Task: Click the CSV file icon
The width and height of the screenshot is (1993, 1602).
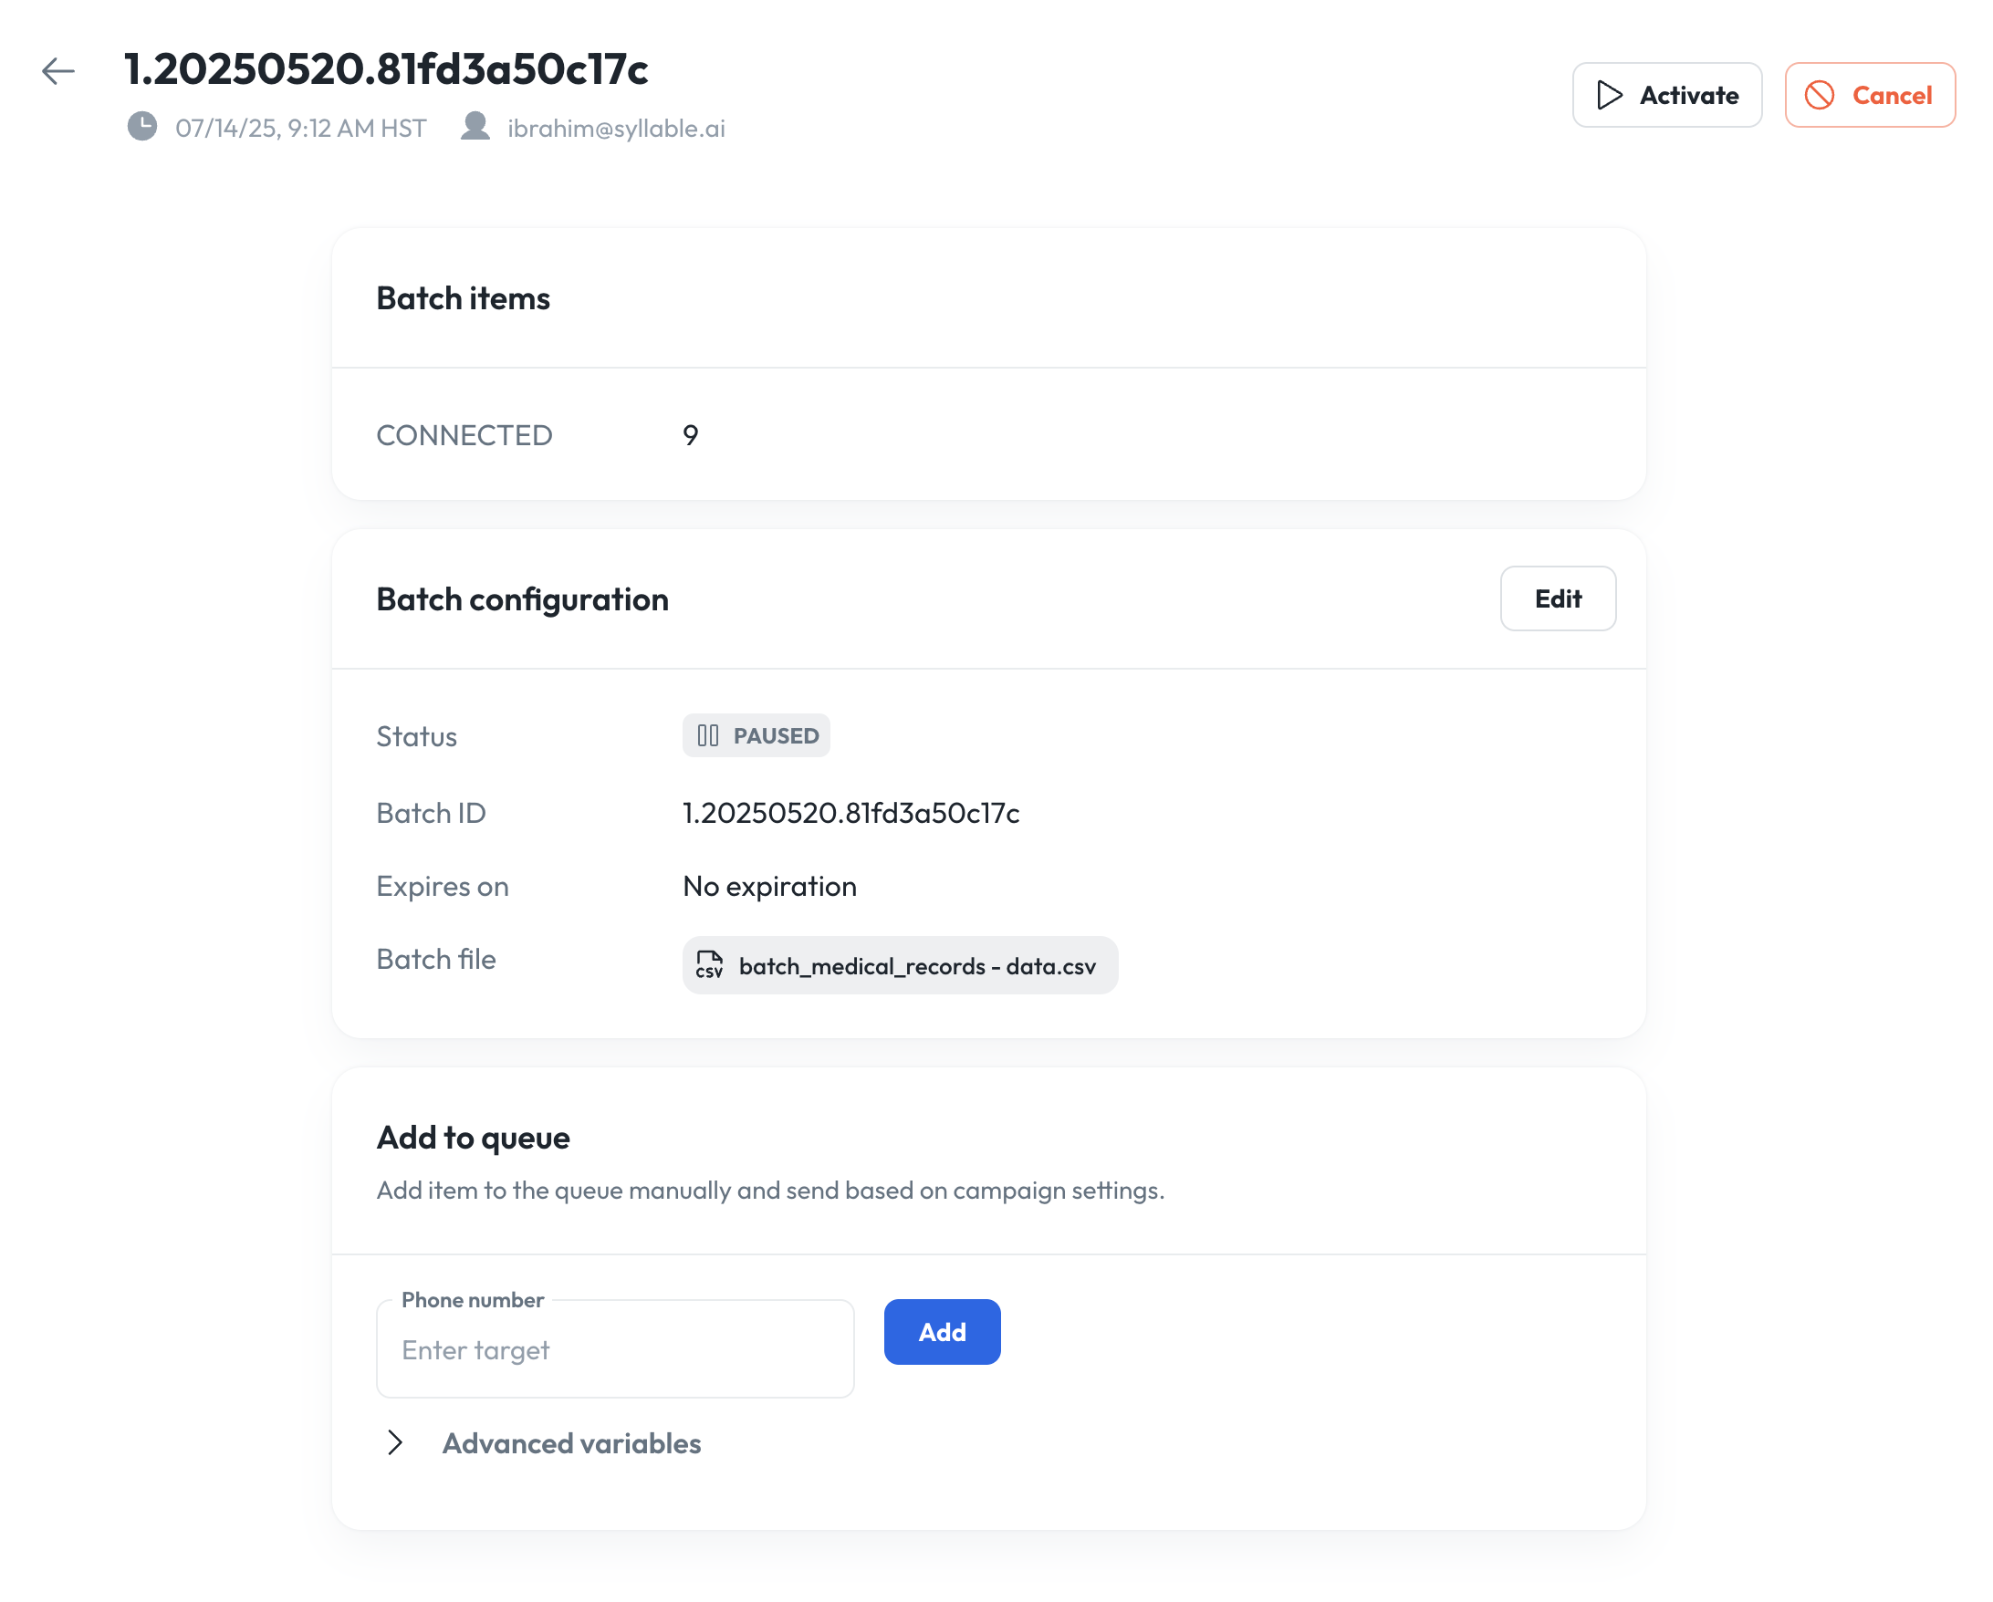Action: 710,965
